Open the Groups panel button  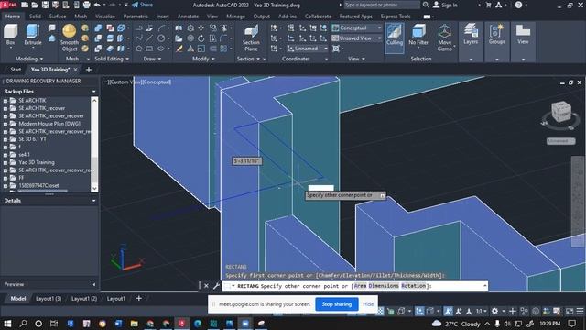tap(496, 35)
